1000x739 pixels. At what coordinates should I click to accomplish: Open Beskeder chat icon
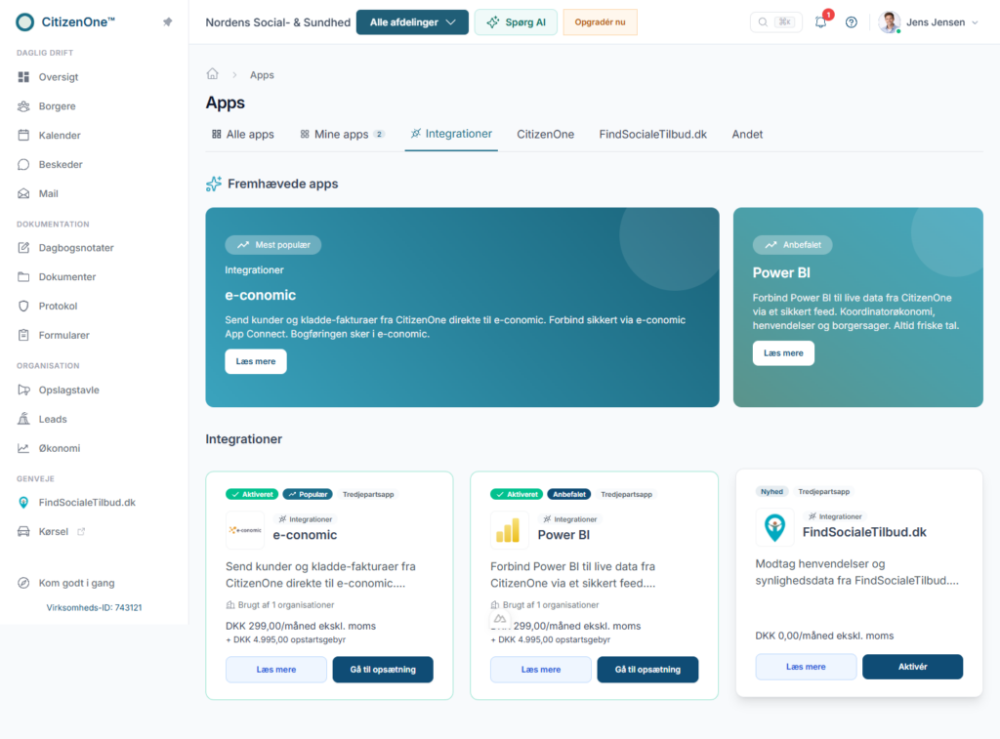pyautogui.click(x=23, y=165)
